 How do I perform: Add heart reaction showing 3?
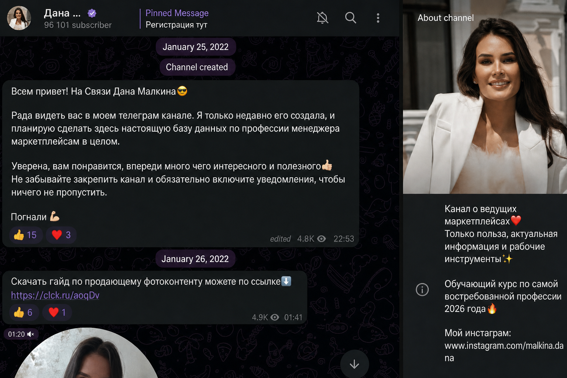(61, 235)
